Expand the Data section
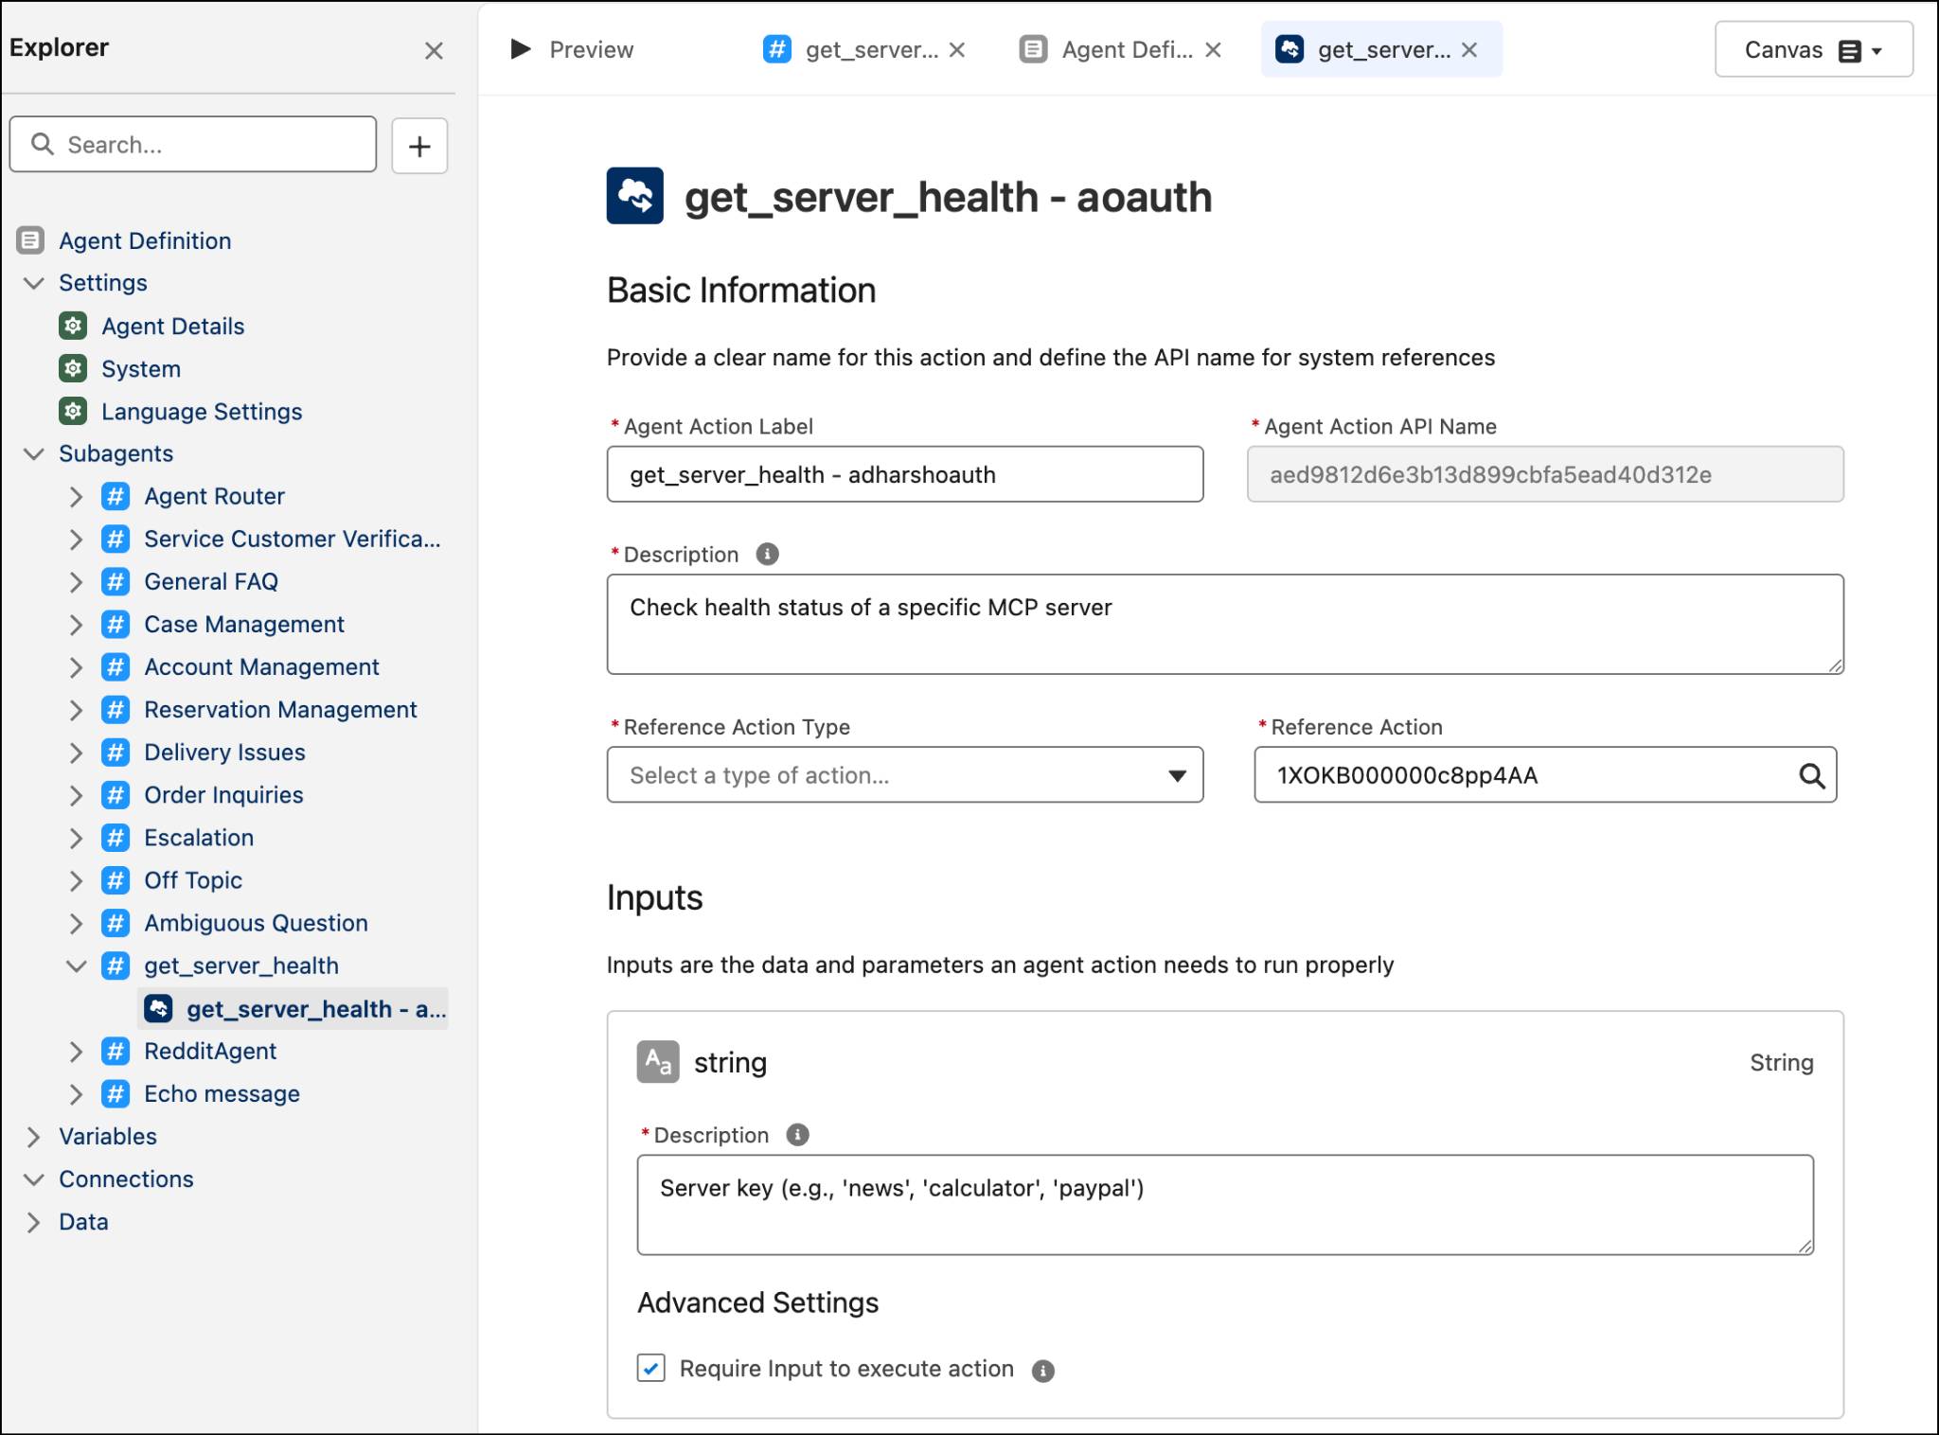The width and height of the screenshot is (1939, 1435). [34, 1221]
